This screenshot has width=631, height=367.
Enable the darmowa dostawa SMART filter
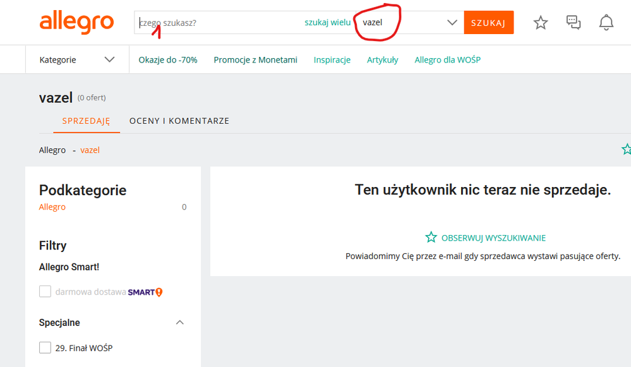click(x=45, y=291)
